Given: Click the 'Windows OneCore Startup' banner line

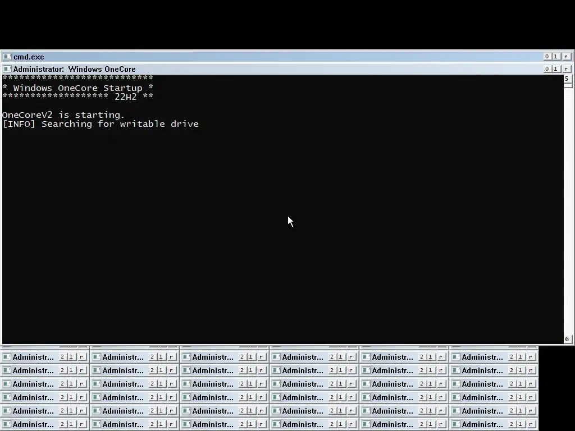Looking at the screenshot, I should click(77, 88).
